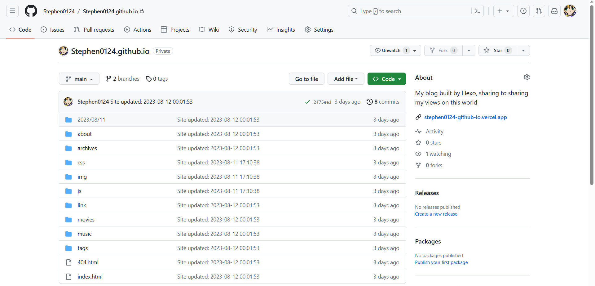Click the 404.html file icon
Image resolution: width=595 pixels, height=286 pixels.
point(68,262)
